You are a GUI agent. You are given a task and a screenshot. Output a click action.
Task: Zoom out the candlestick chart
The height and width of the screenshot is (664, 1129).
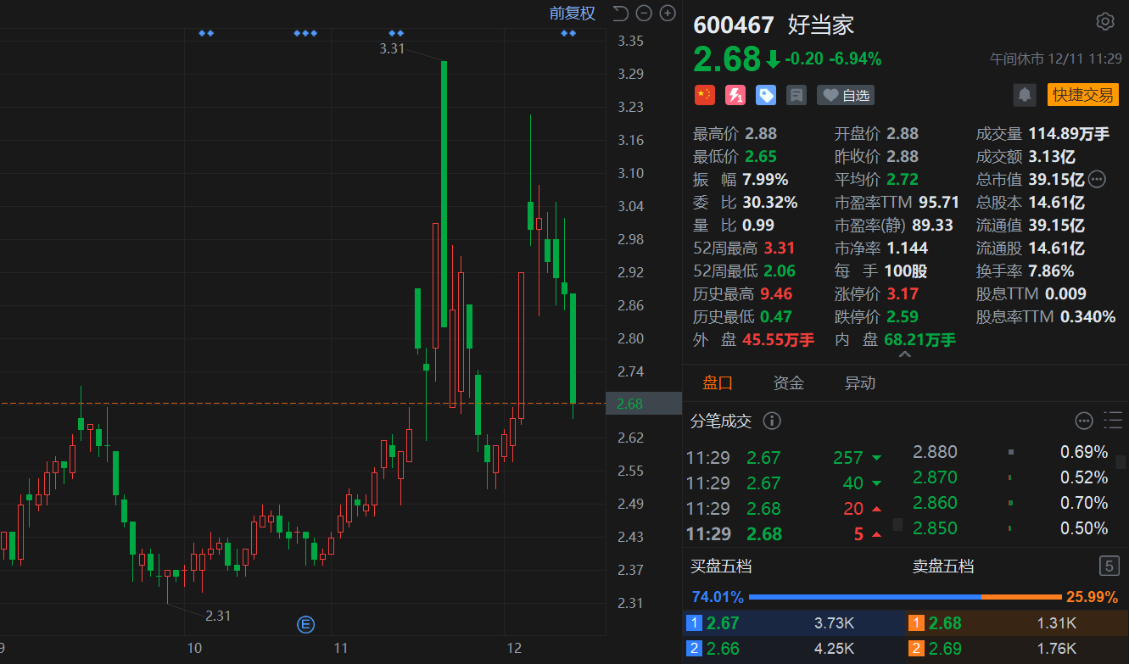(644, 13)
